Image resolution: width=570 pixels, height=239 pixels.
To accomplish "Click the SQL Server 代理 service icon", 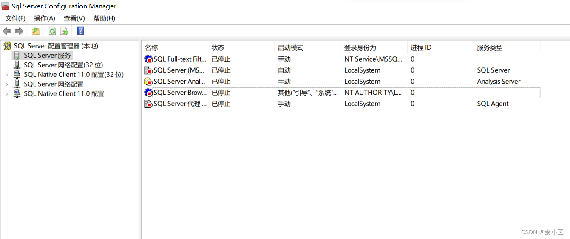I will 148,104.
